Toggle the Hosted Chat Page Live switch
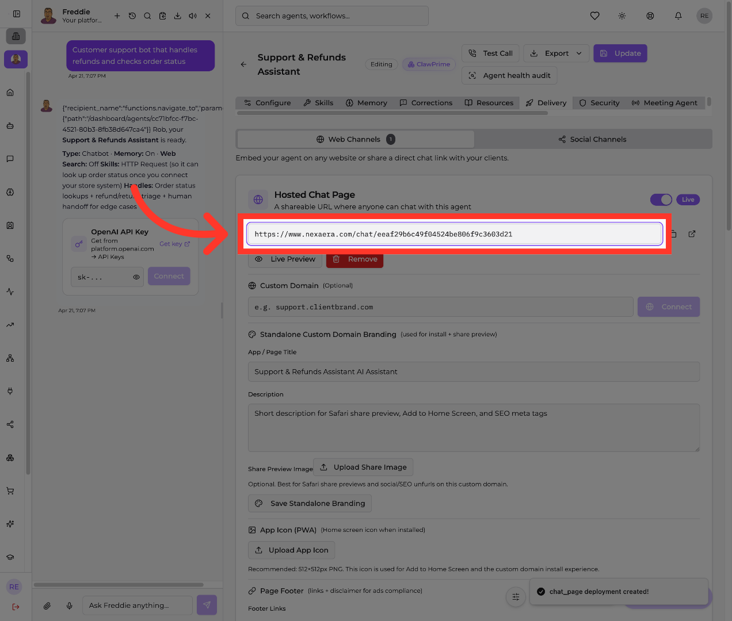This screenshot has height=621, width=732. coord(661,200)
